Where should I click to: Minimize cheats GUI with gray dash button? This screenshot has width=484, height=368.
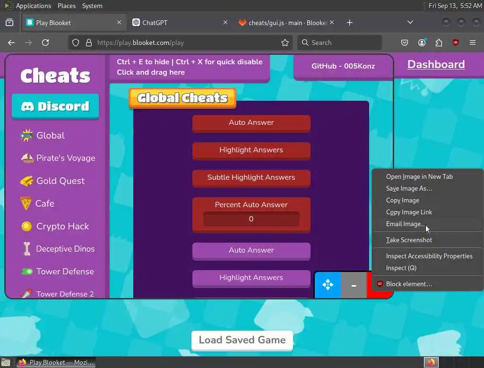click(354, 285)
